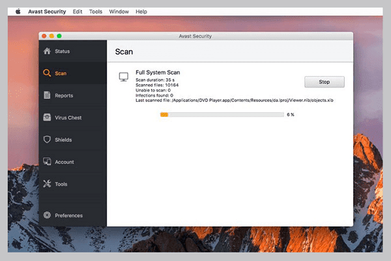Click the Scan page heading
391x261 pixels.
(x=124, y=52)
